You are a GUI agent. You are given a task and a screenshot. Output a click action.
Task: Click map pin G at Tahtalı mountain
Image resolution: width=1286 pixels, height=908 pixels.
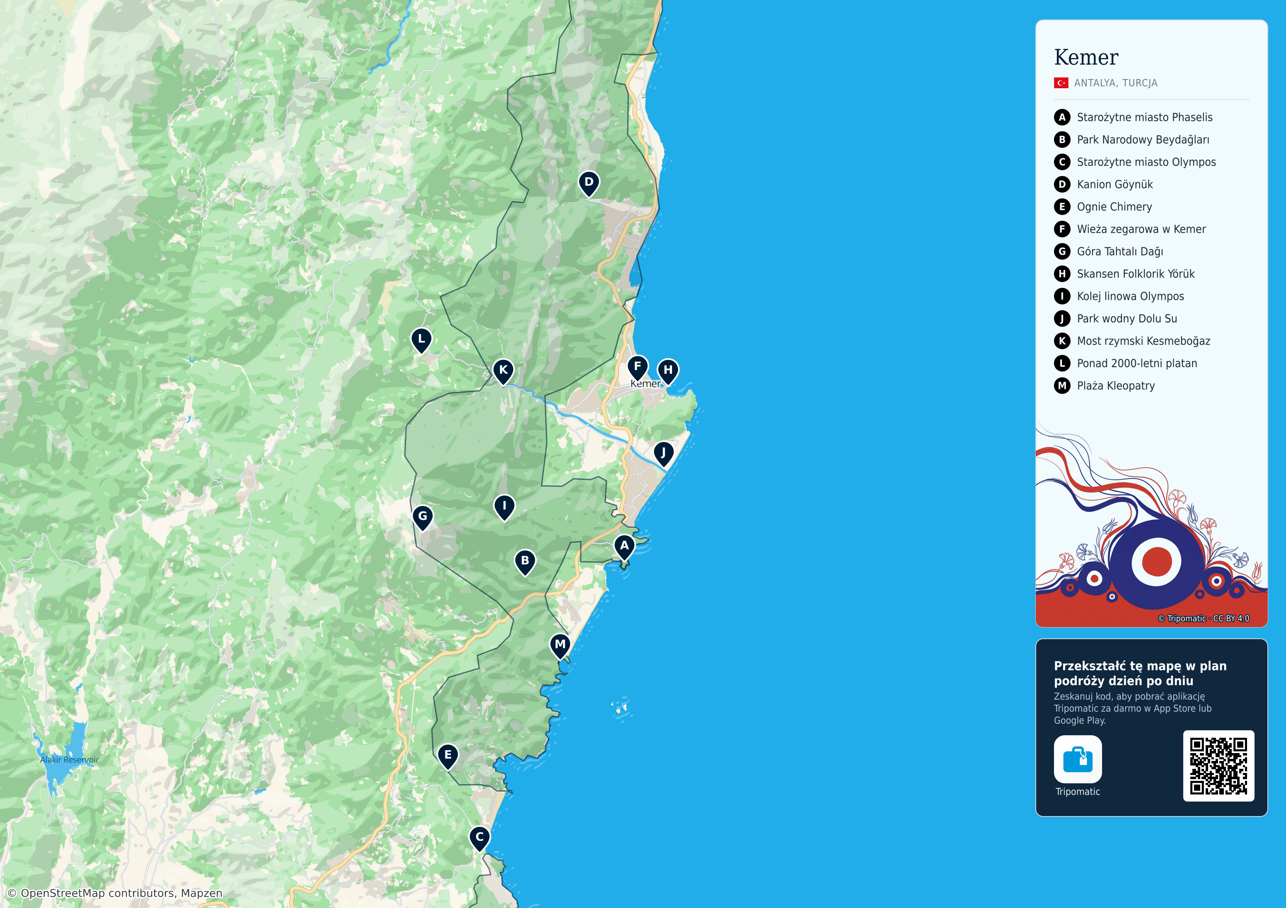point(423,517)
